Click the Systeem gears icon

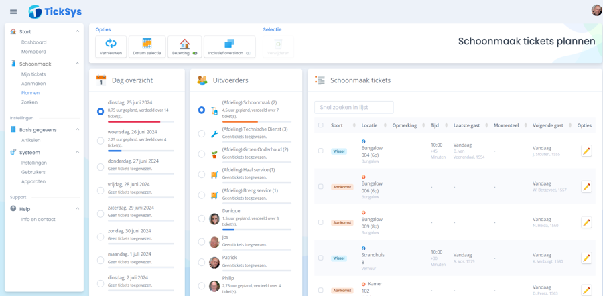point(13,152)
